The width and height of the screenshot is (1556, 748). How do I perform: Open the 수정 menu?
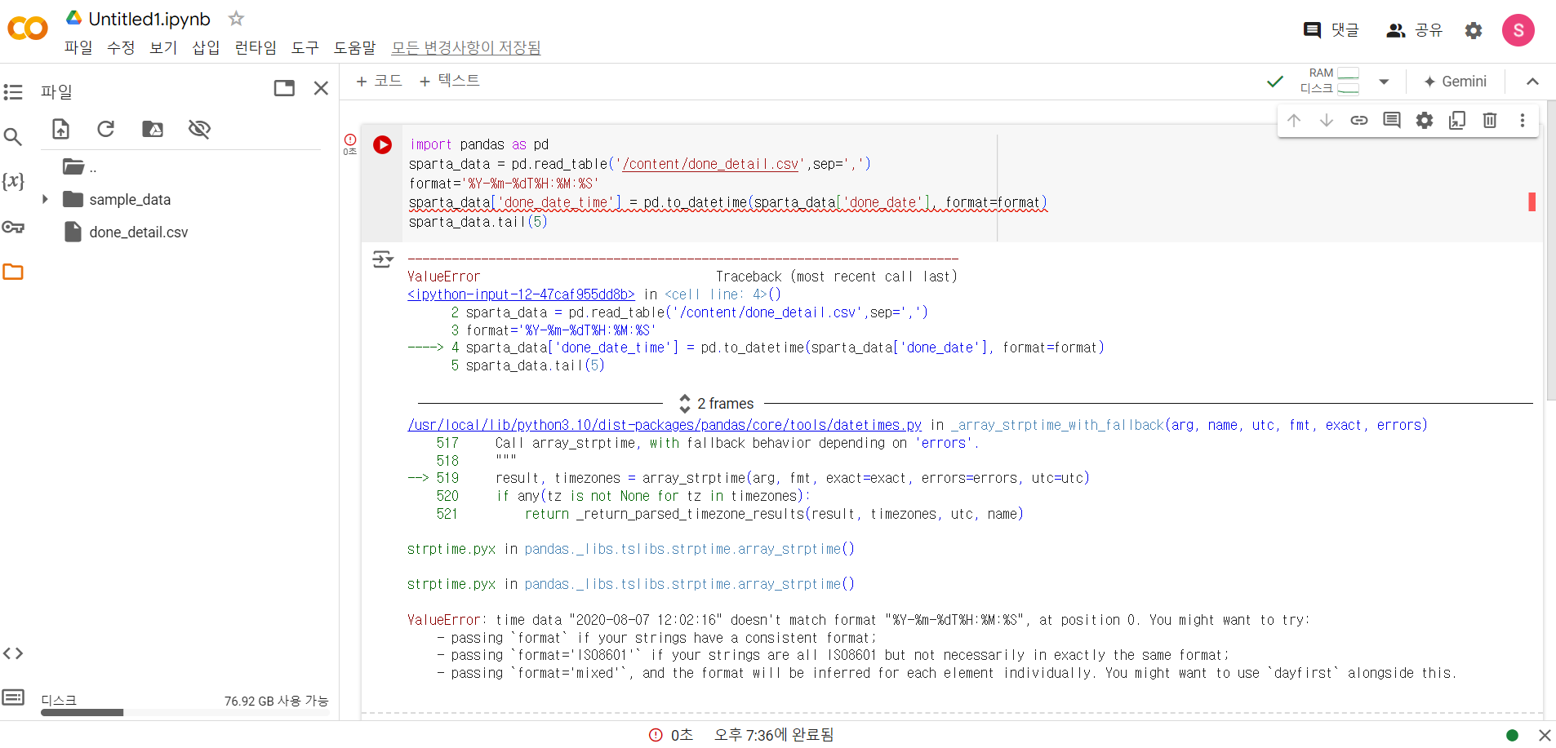click(121, 47)
